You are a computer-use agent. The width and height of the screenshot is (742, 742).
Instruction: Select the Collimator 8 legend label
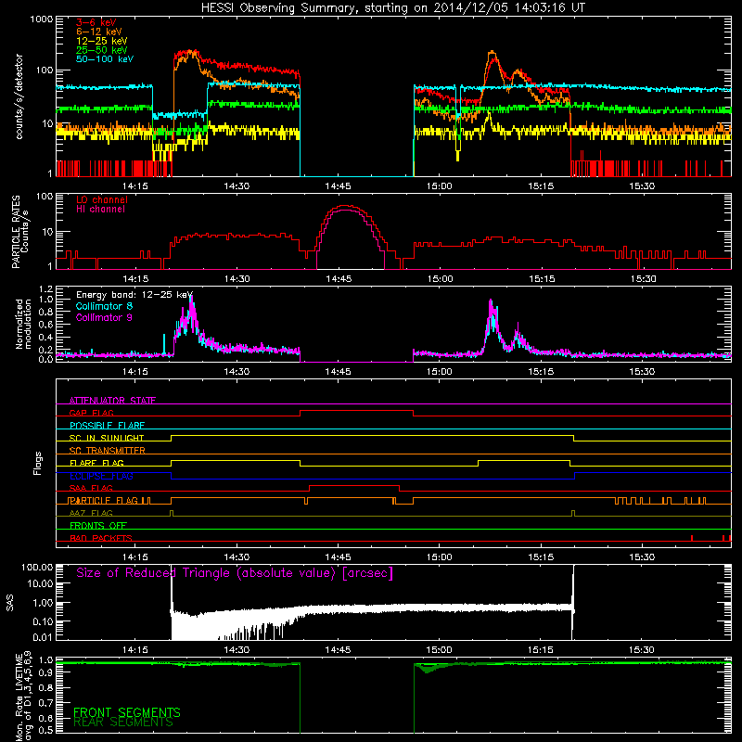[x=104, y=306]
